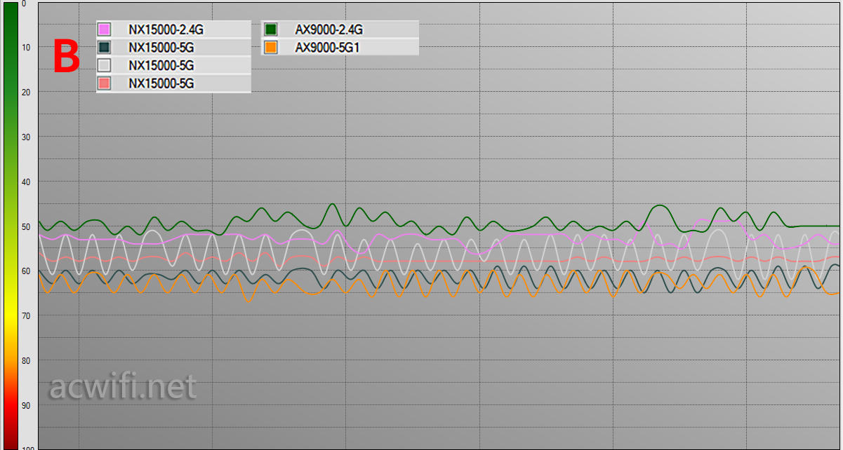Screen dimensions: 843x450
Task: Click the dark teal NX15000-5G legend swatch
Action: click(x=105, y=48)
